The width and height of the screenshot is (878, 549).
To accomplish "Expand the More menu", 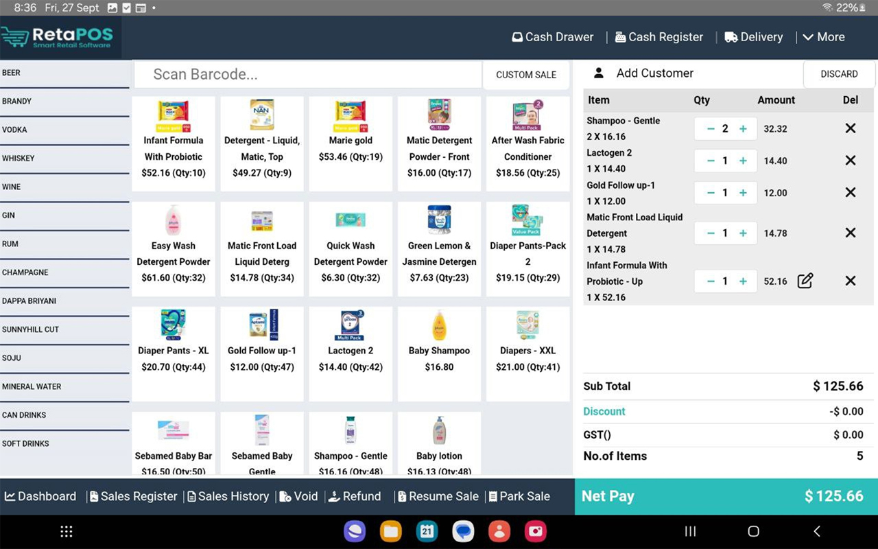I will pyautogui.click(x=823, y=37).
